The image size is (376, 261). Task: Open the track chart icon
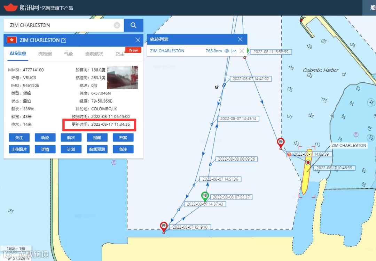coord(234,51)
